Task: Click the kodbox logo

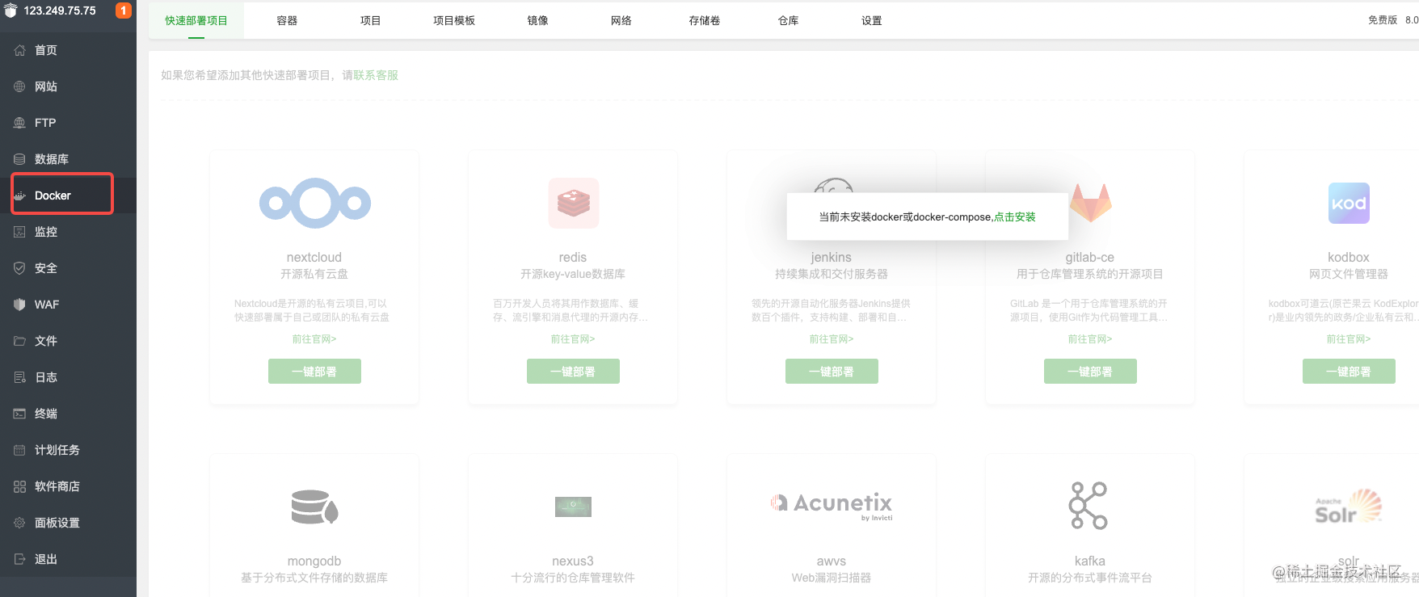Action: coord(1349,203)
